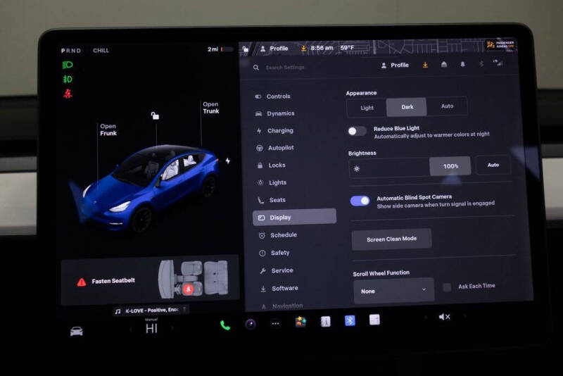Enable Auto brightness
This screenshot has width=563, height=376.
coord(493,165)
